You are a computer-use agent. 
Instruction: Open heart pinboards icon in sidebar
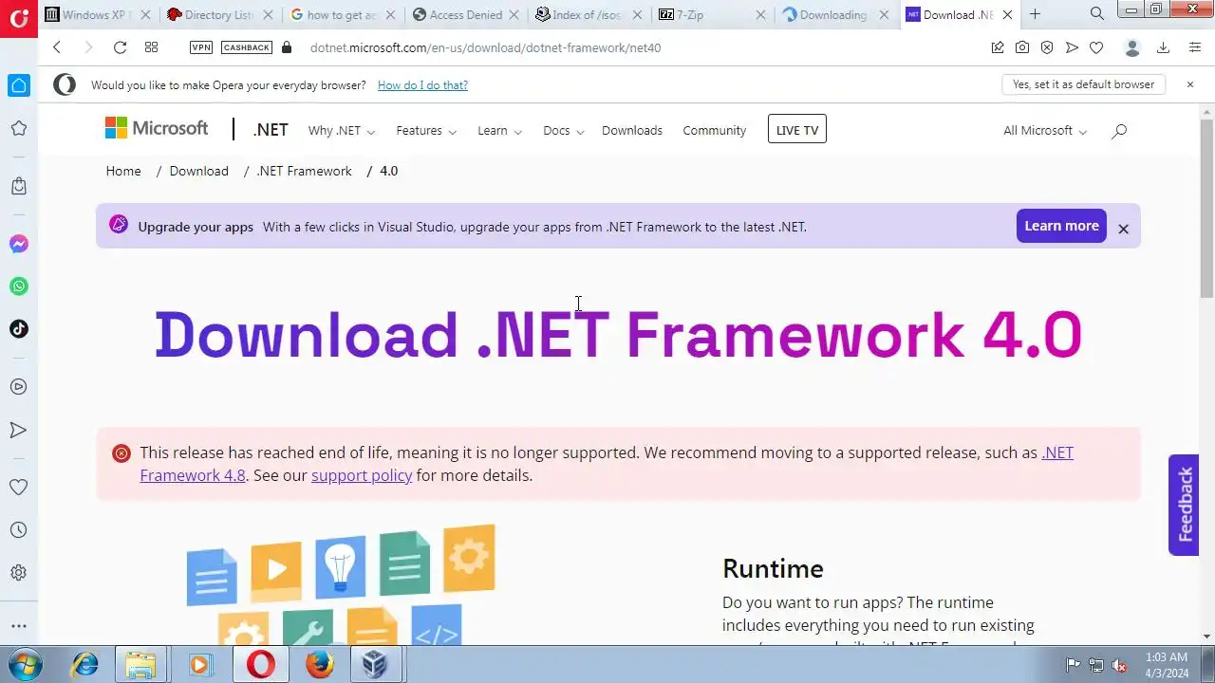[x=18, y=487]
